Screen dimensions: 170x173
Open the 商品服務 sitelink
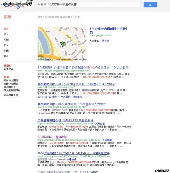tap(66, 97)
